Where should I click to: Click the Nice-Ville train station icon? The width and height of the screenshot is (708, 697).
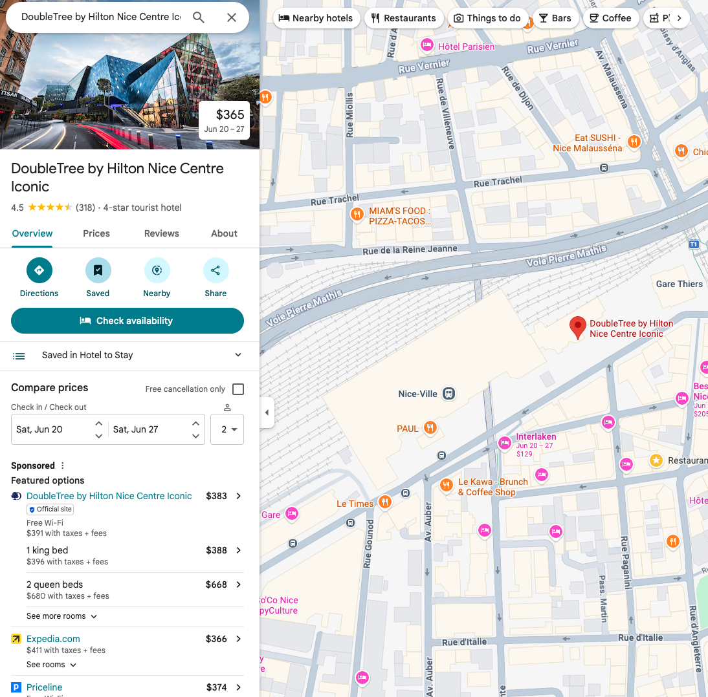pyautogui.click(x=449, y=393)
